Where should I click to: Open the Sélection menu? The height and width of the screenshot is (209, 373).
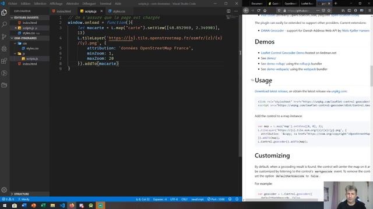40,3
